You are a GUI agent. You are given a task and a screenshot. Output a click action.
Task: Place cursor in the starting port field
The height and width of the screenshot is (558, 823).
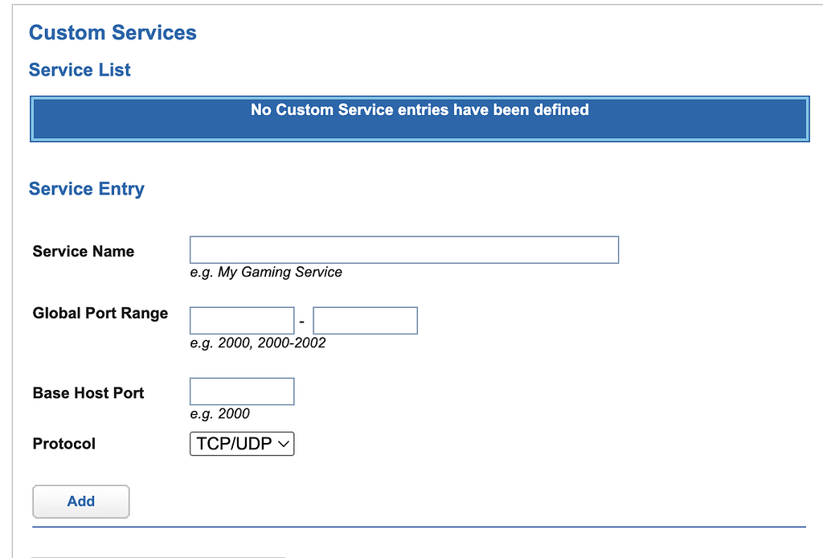(241, 320)
